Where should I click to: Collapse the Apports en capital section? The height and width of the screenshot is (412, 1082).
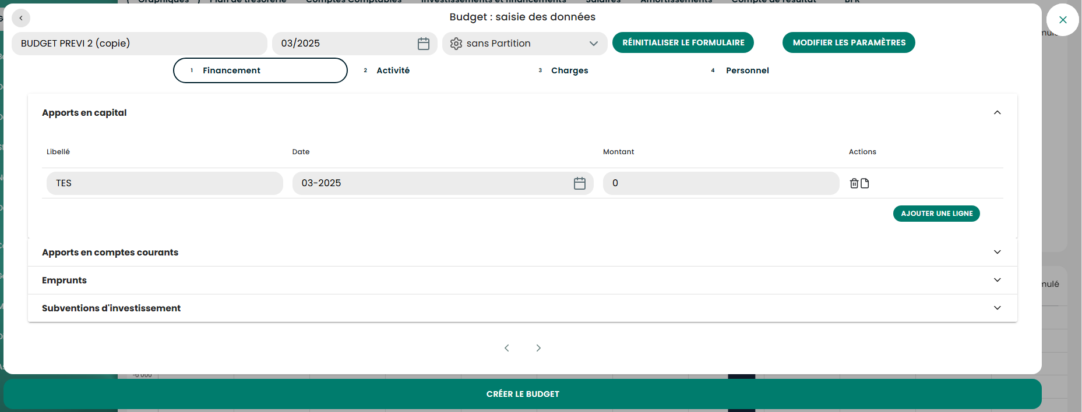tap(998, 112)
